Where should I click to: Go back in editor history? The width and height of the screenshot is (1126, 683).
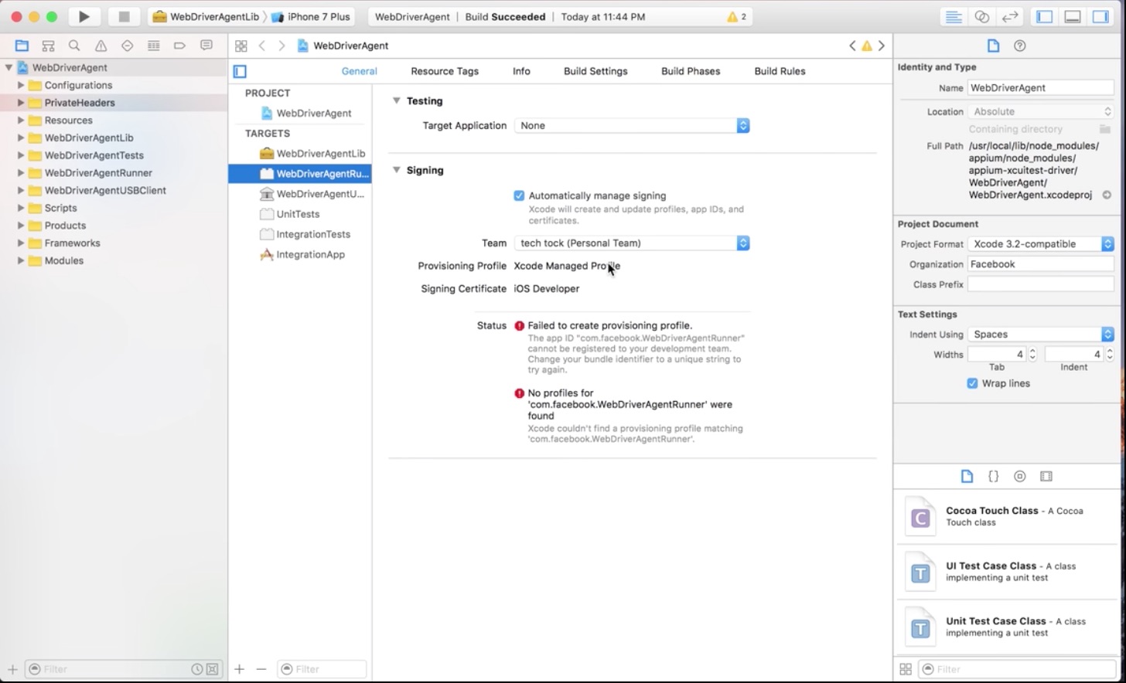coord(262,46)
